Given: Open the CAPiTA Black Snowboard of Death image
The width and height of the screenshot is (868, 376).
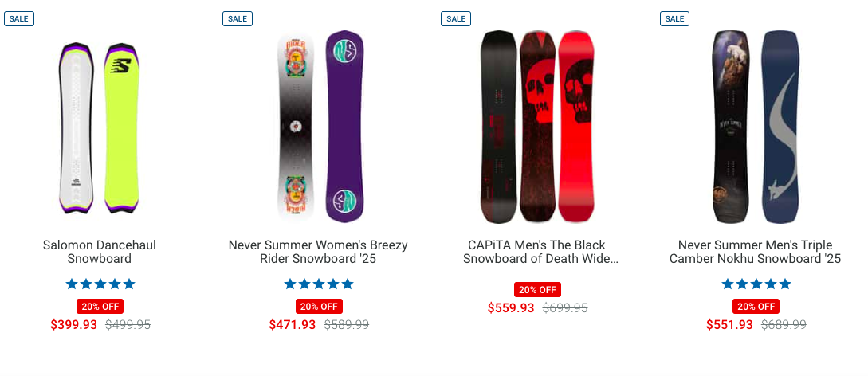Looking at the screenshot, I should tap(537, 127).
